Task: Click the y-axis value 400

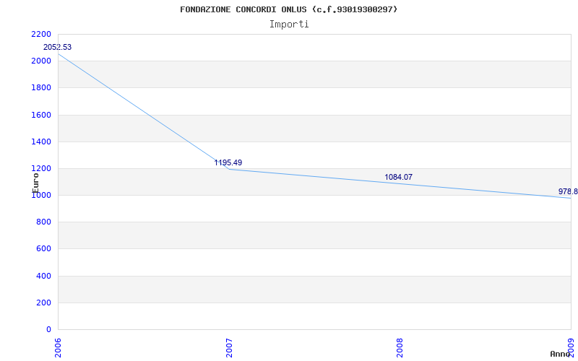Action: coord(43,276)
